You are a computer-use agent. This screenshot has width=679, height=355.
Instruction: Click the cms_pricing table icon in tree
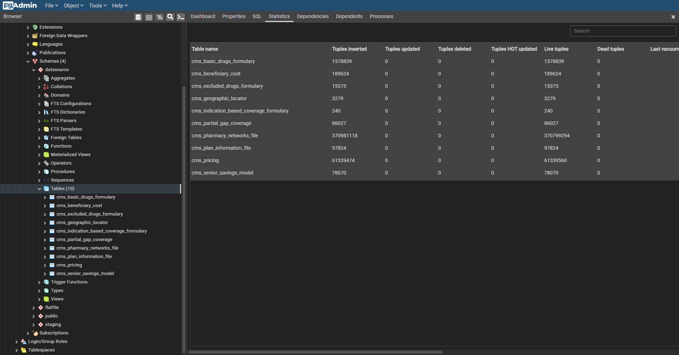pos(52,265)
